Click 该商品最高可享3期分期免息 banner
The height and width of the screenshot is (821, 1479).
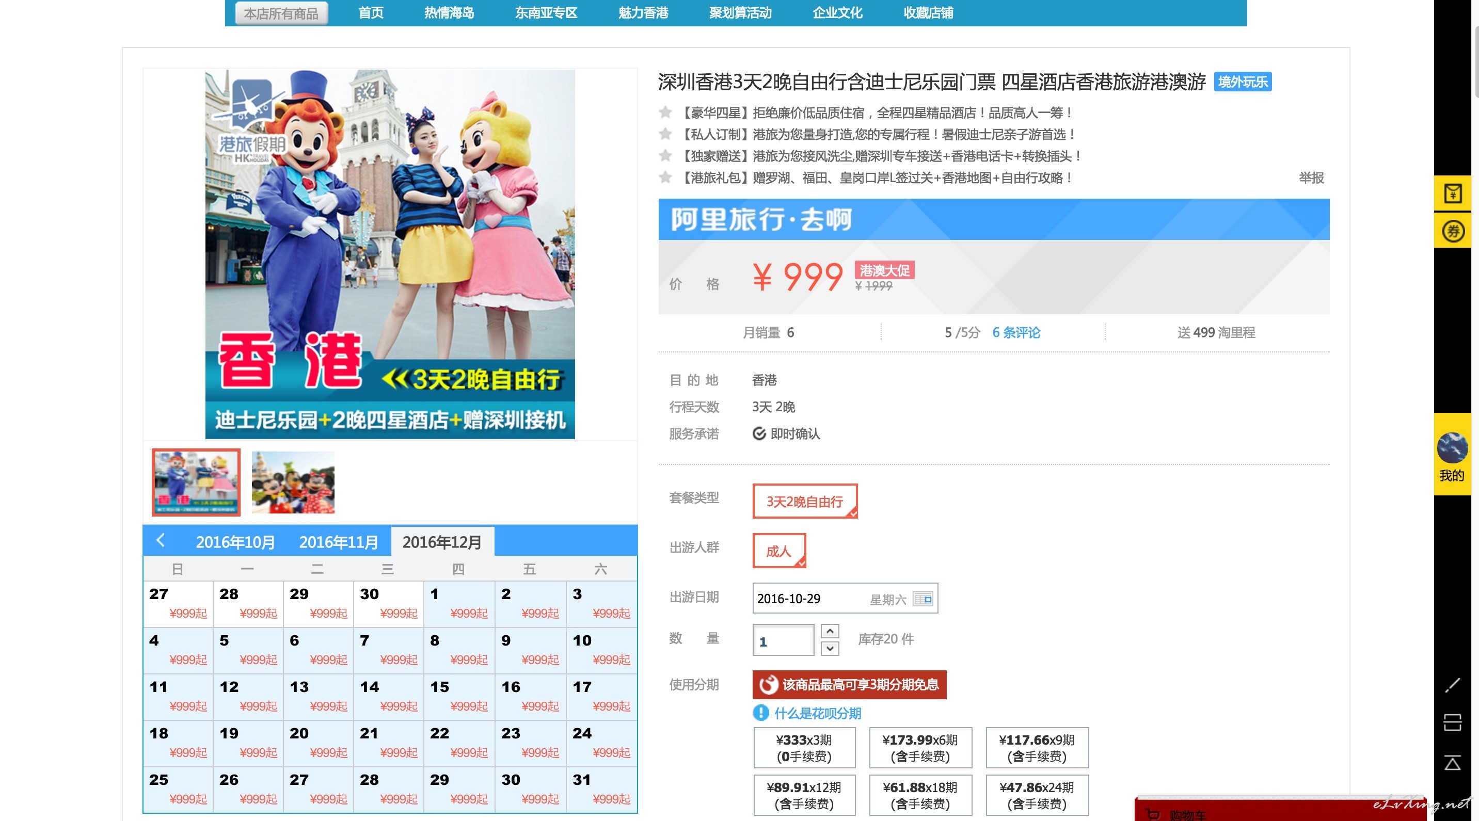849,684
